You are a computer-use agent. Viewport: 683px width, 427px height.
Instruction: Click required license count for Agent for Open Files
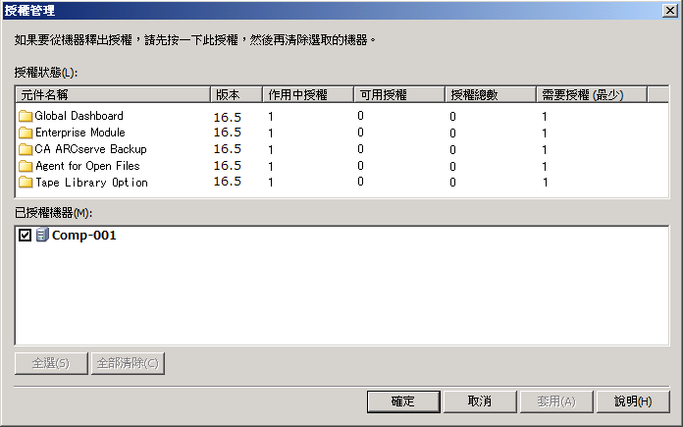pos(545,167)
